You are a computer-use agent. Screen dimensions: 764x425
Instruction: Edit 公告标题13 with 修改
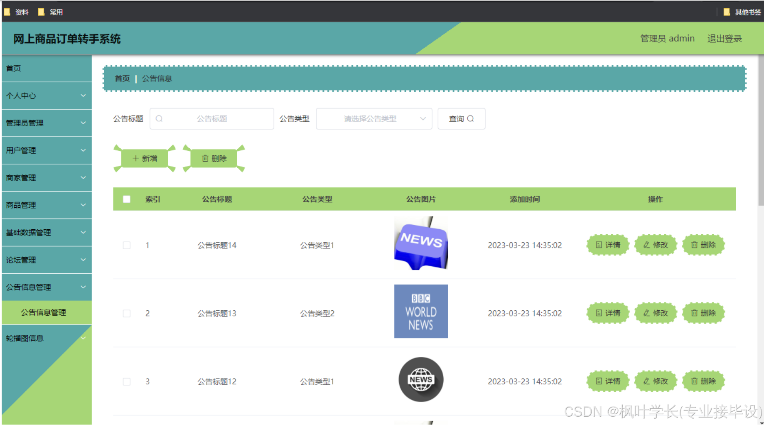click(x=656, y=313)
